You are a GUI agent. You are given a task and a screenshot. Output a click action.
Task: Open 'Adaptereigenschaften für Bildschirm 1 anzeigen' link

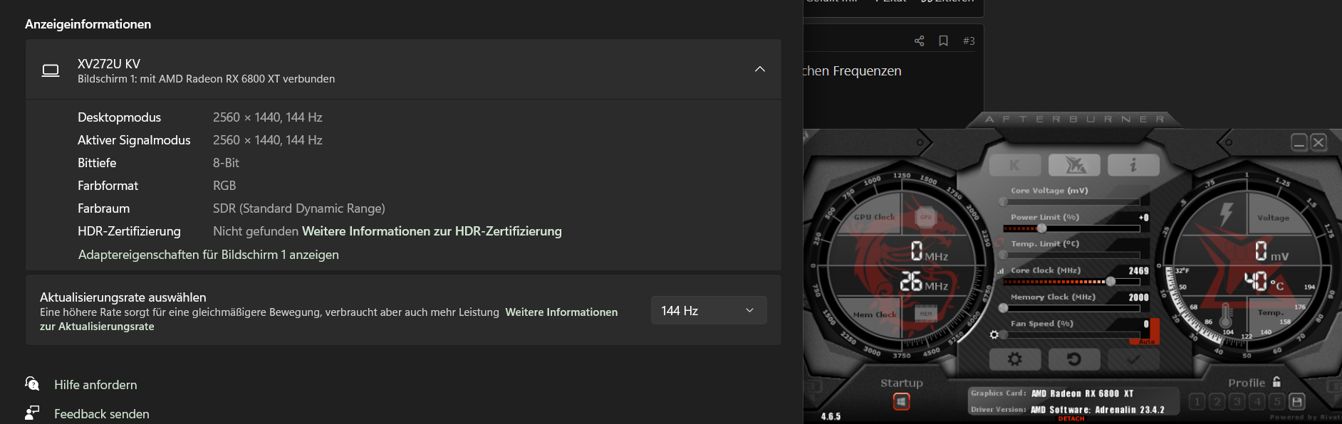click(209, 255)
